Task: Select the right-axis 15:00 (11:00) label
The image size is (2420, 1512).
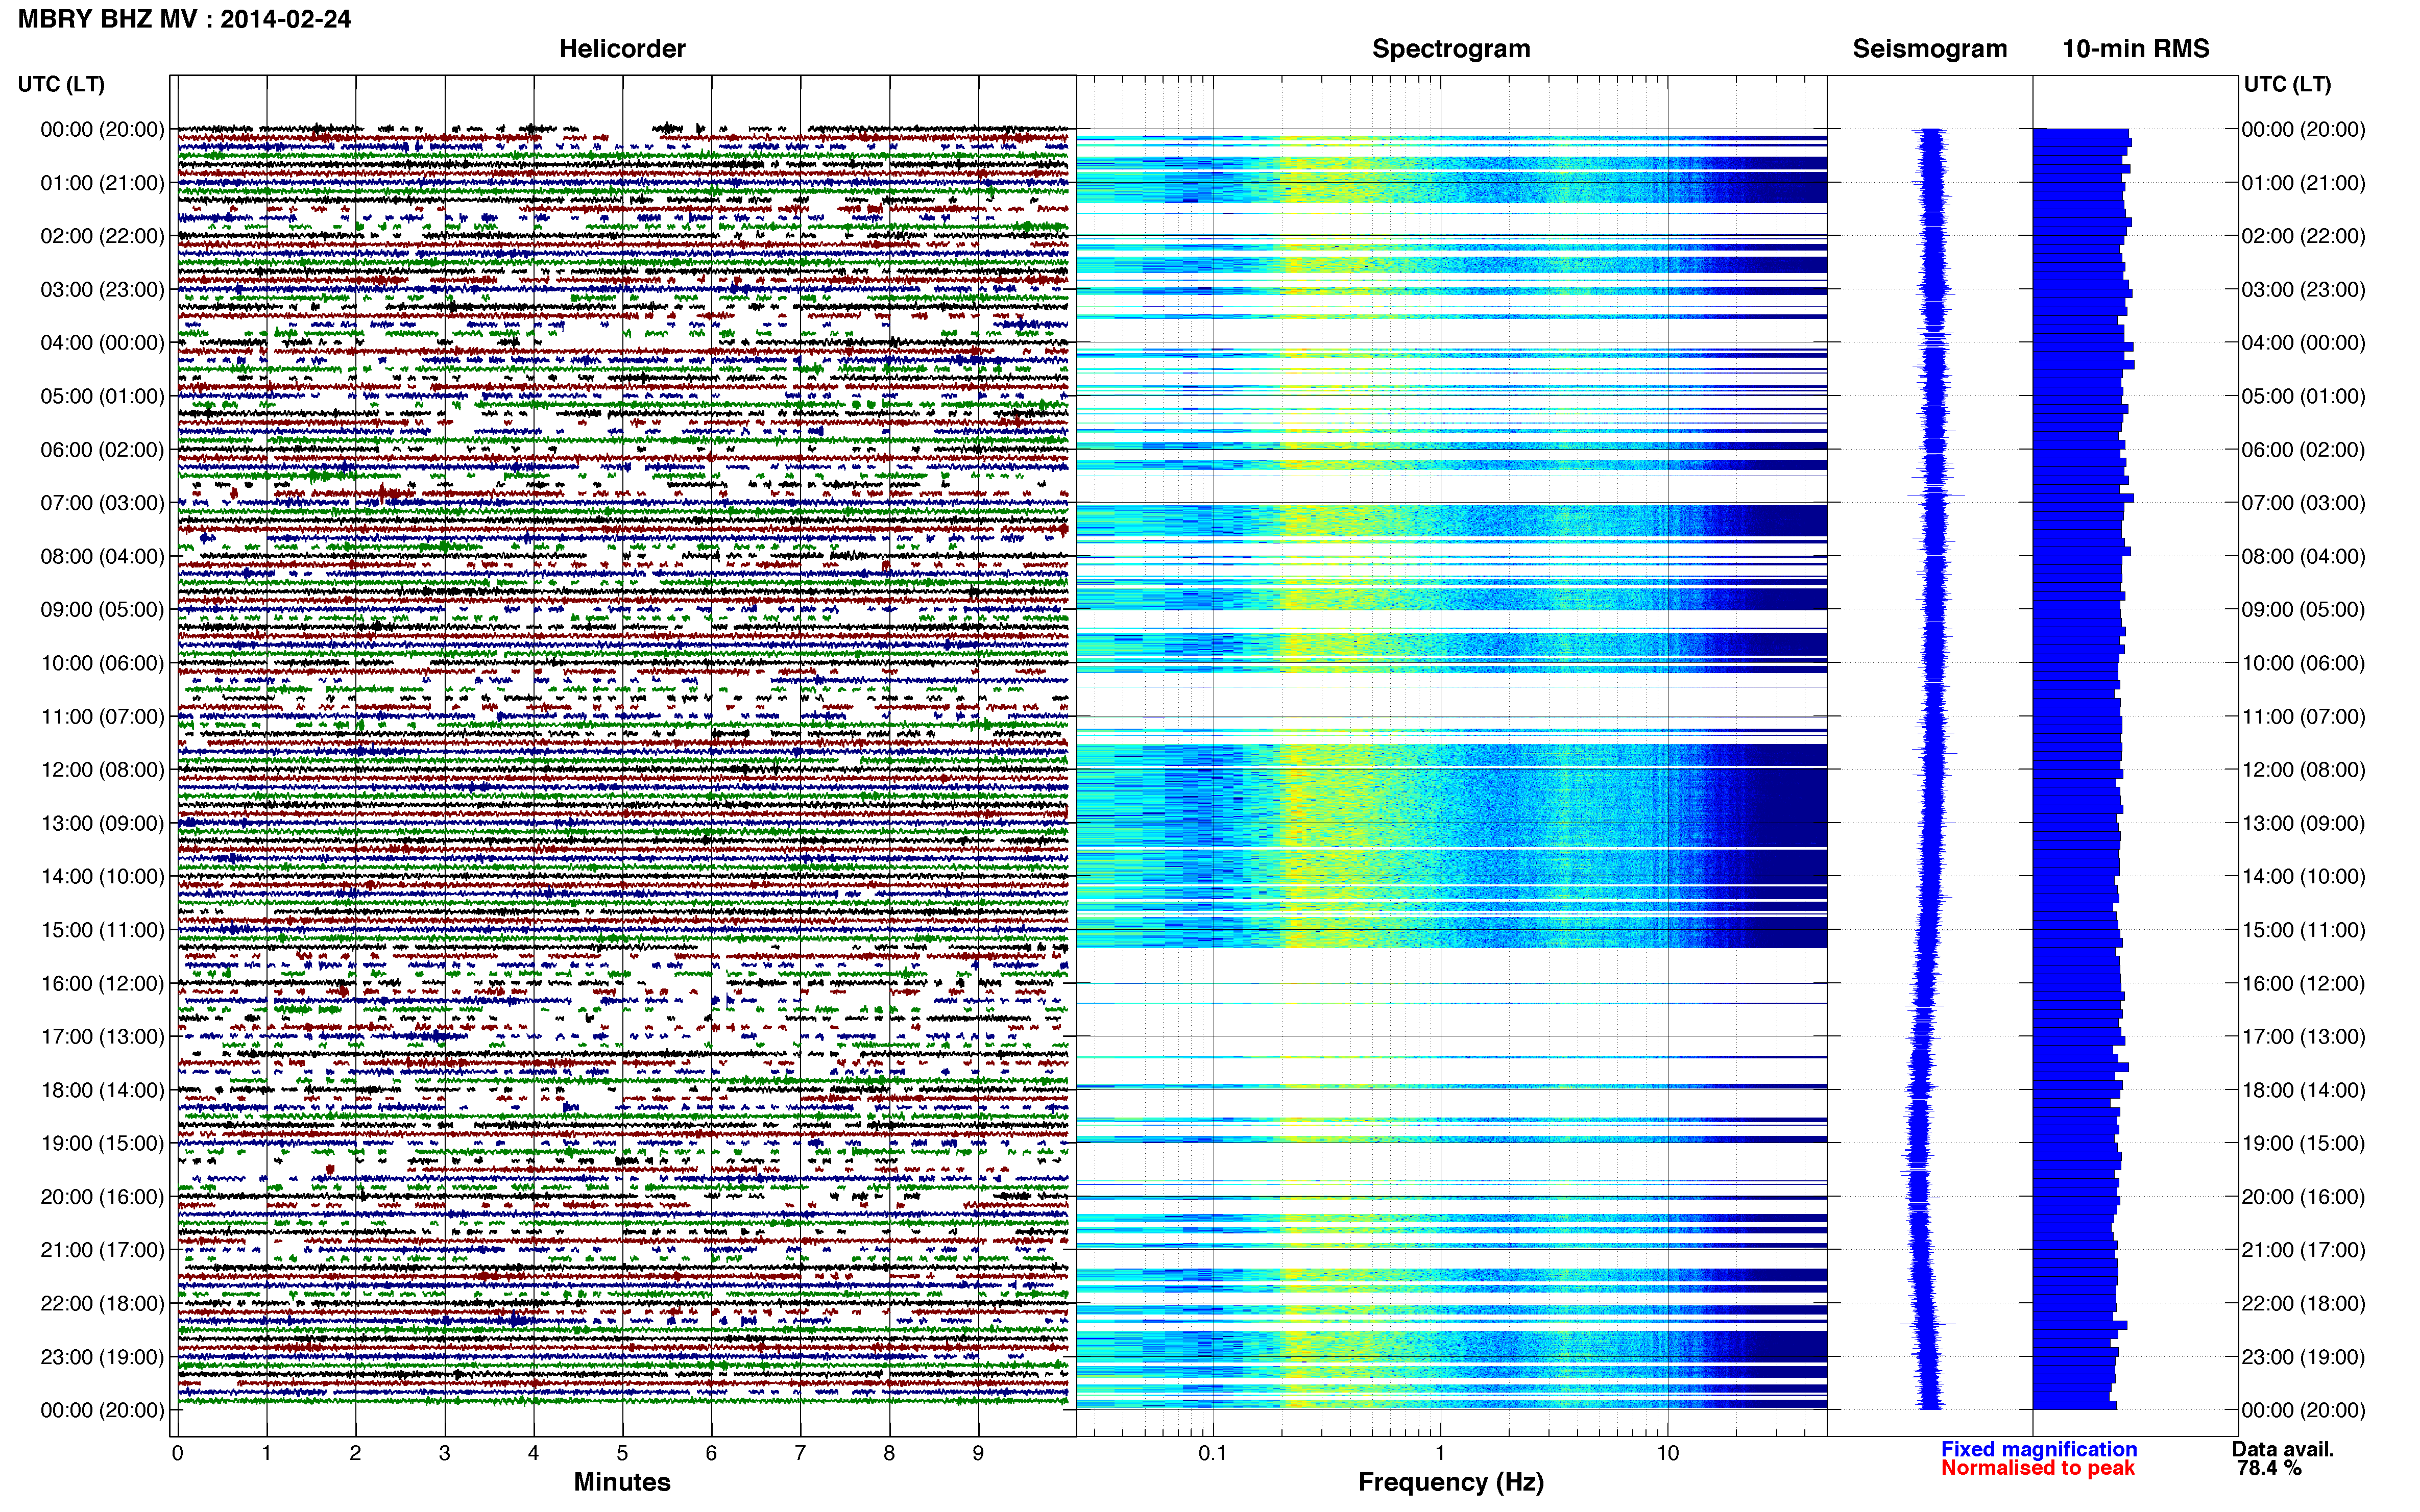Action: pyautogui.click(x=2303, y=929)
